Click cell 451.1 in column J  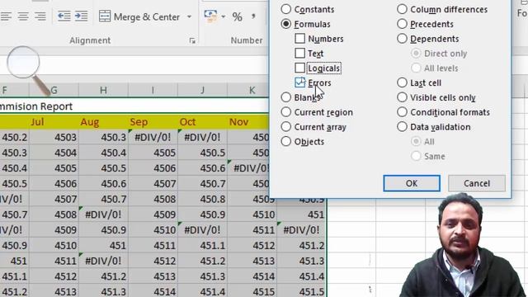coord(202,246)
